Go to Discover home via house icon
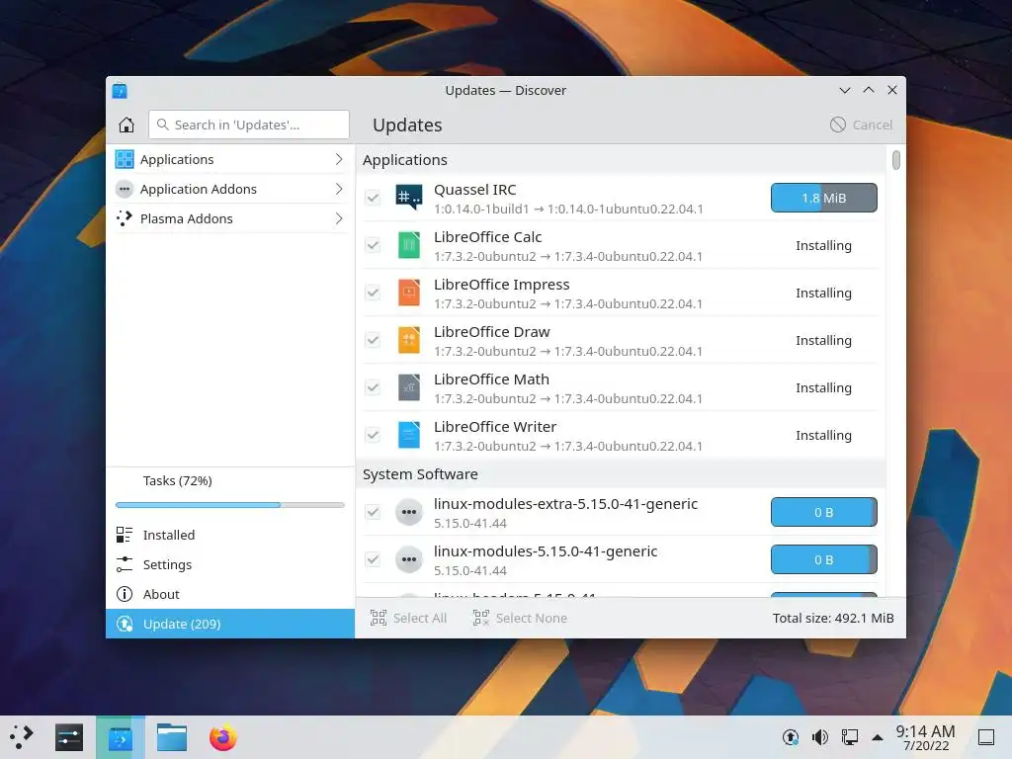This screenshot has width=1012, height=759. 126,125
